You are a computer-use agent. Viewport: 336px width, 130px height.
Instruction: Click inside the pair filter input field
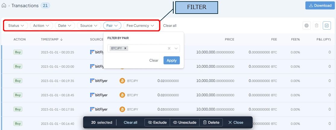tap(144, 48)
